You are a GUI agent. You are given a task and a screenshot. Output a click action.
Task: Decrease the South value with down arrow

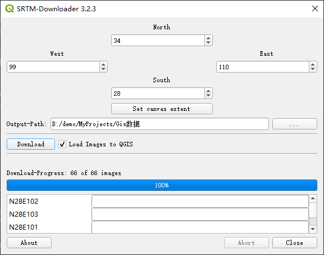point(208,96)
